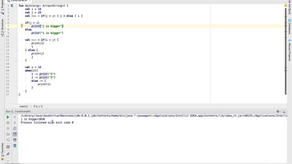Image resolution: width=292 pixels, height=164 pixels.
Task: Click the java command path in console
Action: pos(154,116)
